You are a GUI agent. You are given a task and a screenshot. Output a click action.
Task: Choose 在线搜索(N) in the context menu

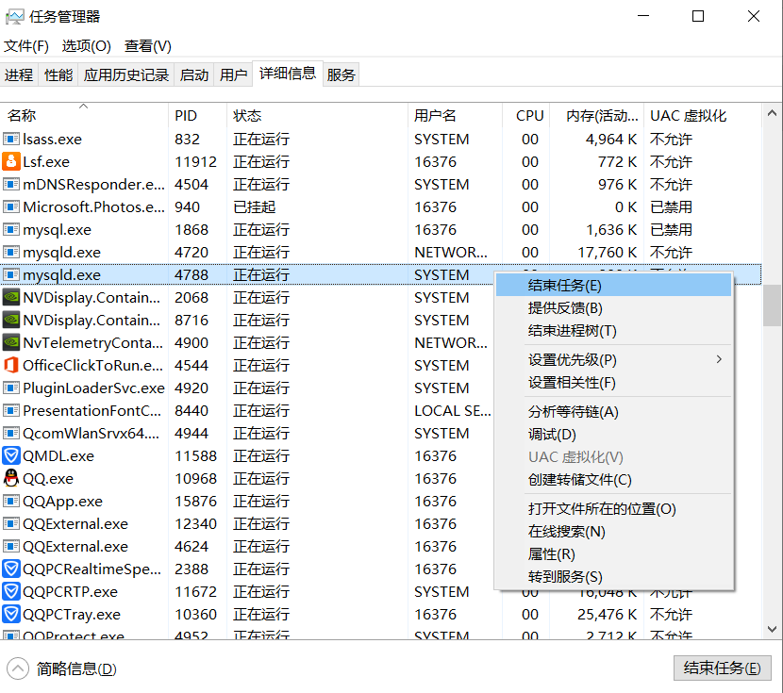click(614, 532)
